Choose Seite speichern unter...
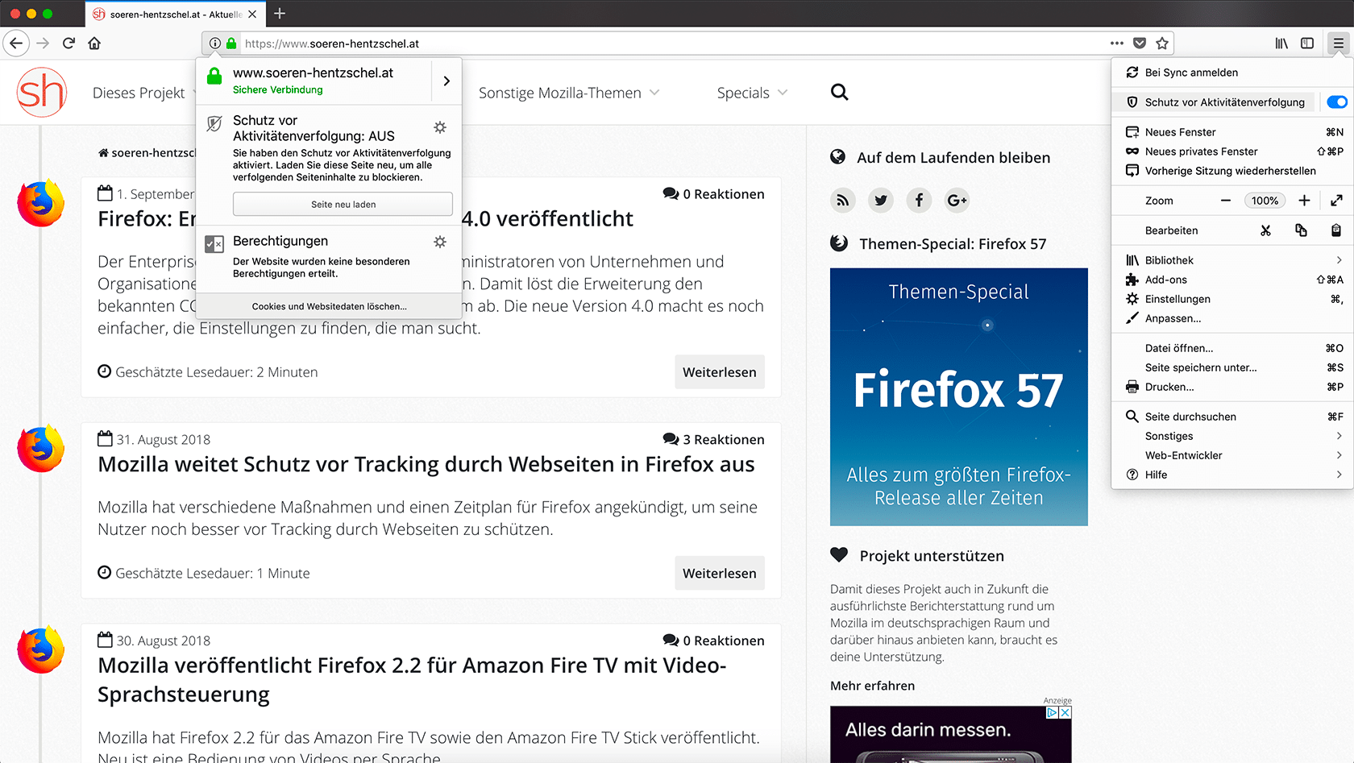The height and width of the screenshot is (763, 1354). [1231, 367]
